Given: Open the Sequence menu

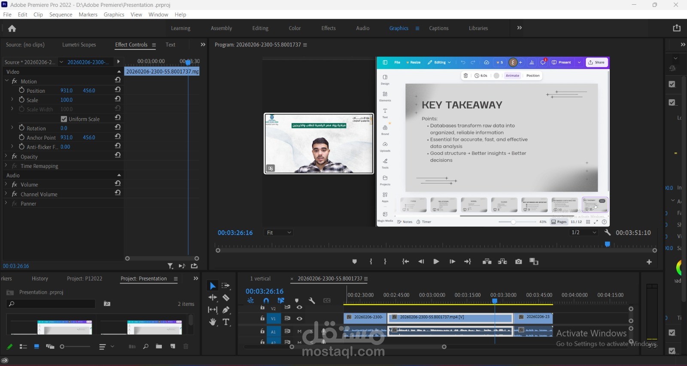Looking at the screenshot, I should [61, 15].
